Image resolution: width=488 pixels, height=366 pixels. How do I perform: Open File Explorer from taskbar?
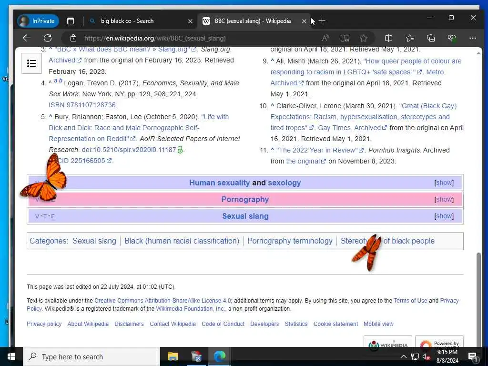[x=173, y=356]
